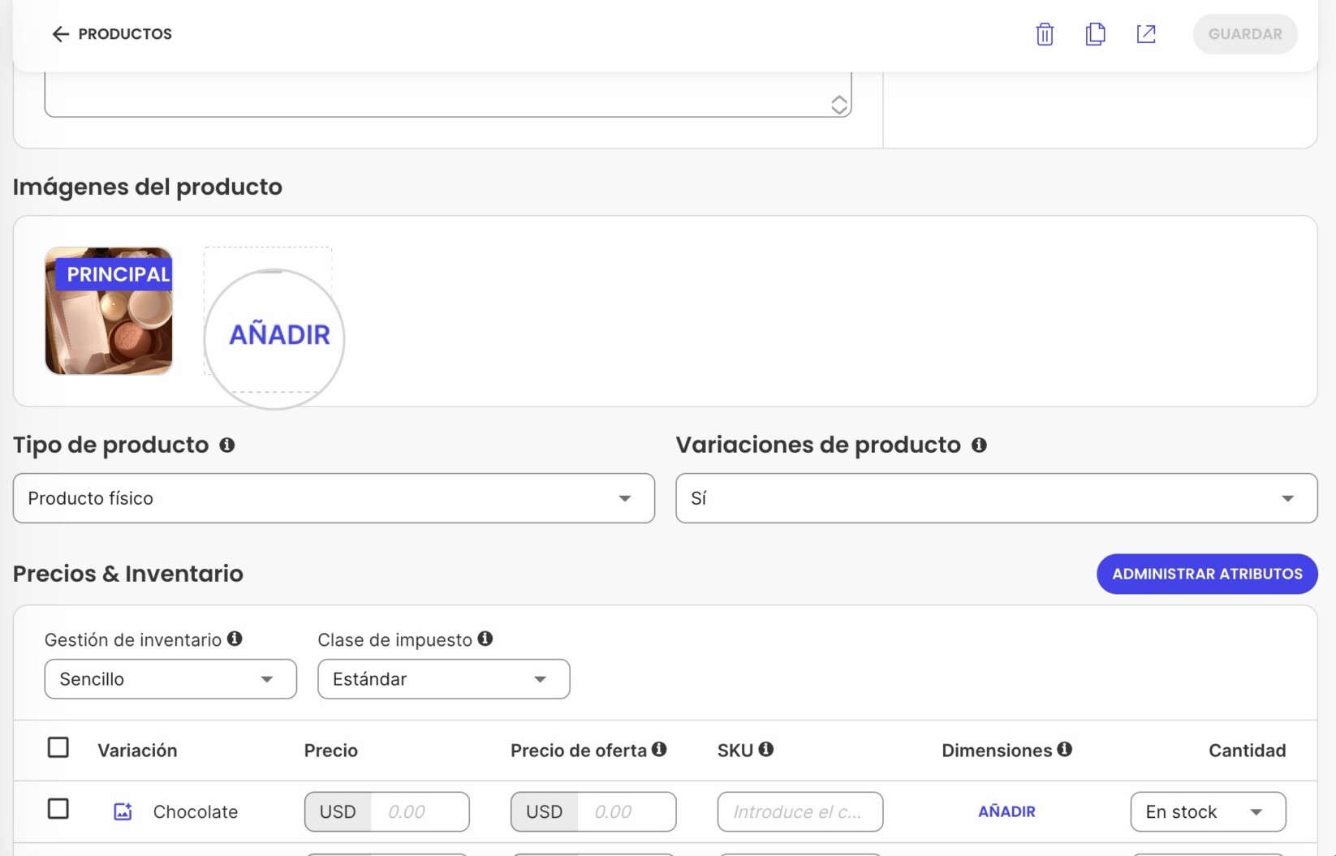1336x856 pixels.
Task: Click Añadir dimensions link for Chocolate
Action: (x=1006, y=811)
